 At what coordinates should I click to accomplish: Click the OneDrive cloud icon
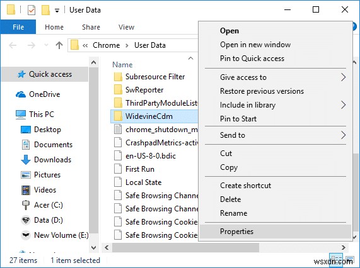[x=21, y=94]
